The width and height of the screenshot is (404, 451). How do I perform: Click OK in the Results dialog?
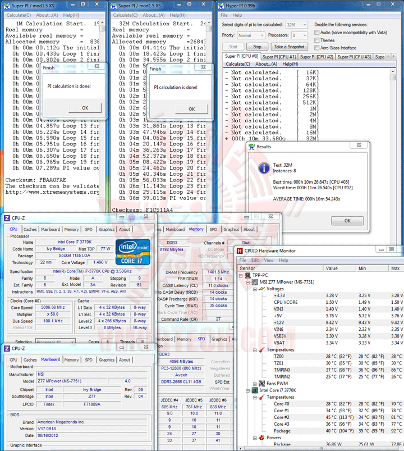347,221
